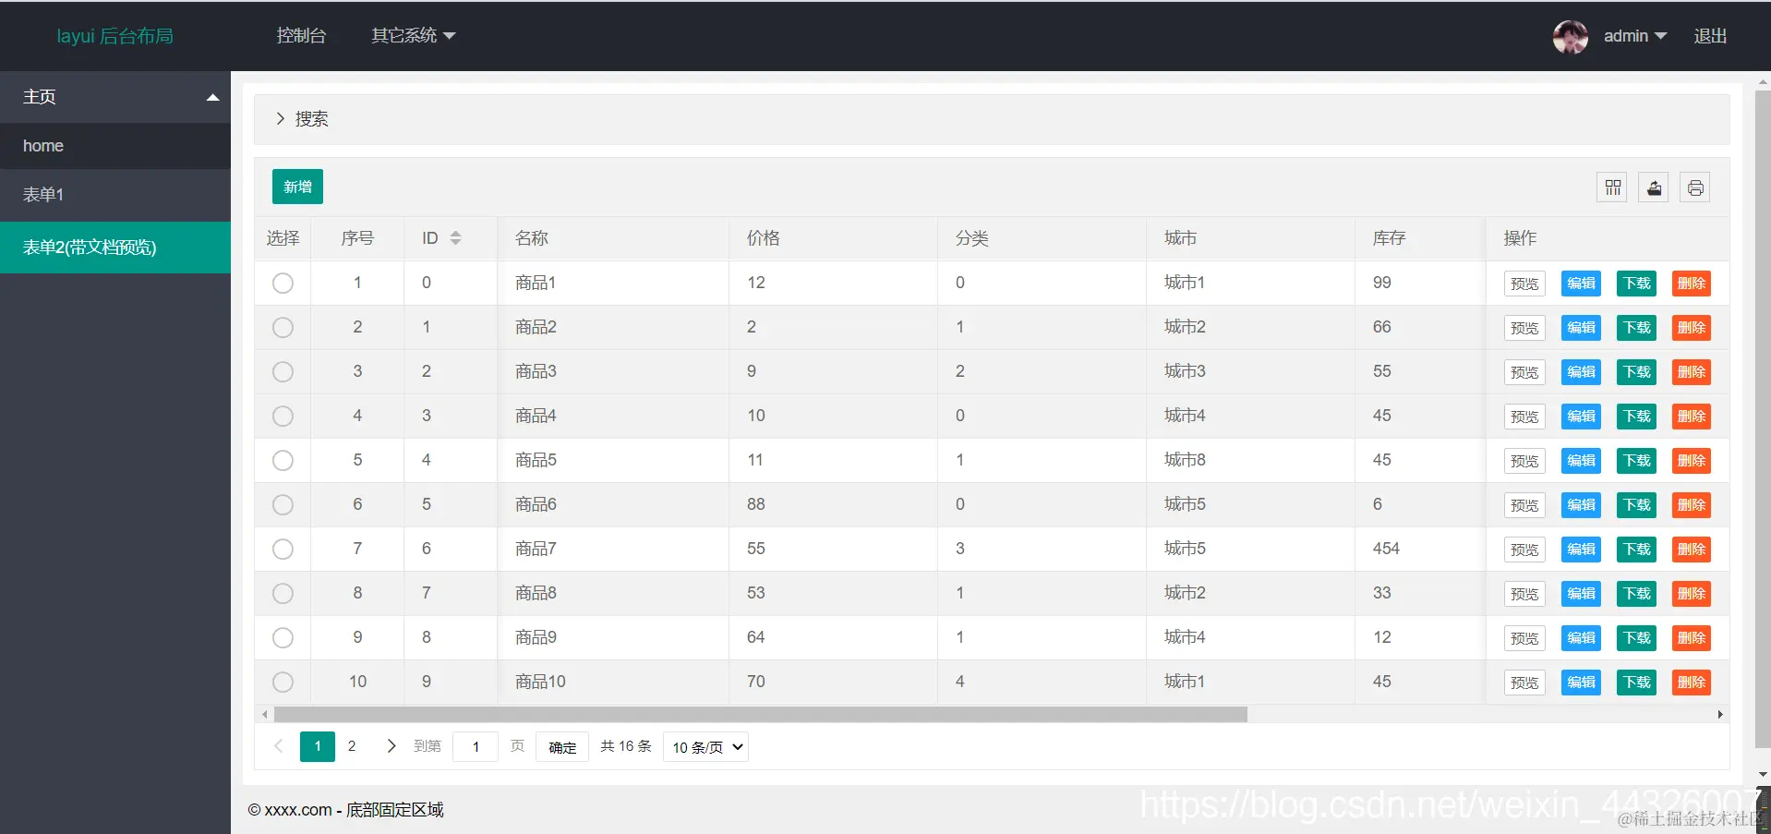
Task: Collapse the 主页 sidebar section
Action: [x=115, y=97]
